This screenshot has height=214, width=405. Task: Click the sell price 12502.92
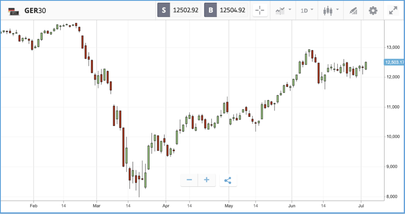(x=185, y=10)
